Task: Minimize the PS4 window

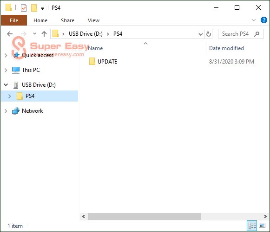Action: [216, 7]
